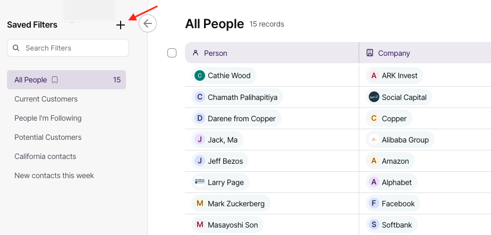Open the Jack, Ma person record

click(x=217, y=140)
